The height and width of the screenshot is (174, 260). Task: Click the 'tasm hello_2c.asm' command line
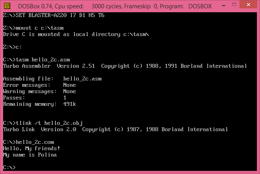(x=36, y=60)
